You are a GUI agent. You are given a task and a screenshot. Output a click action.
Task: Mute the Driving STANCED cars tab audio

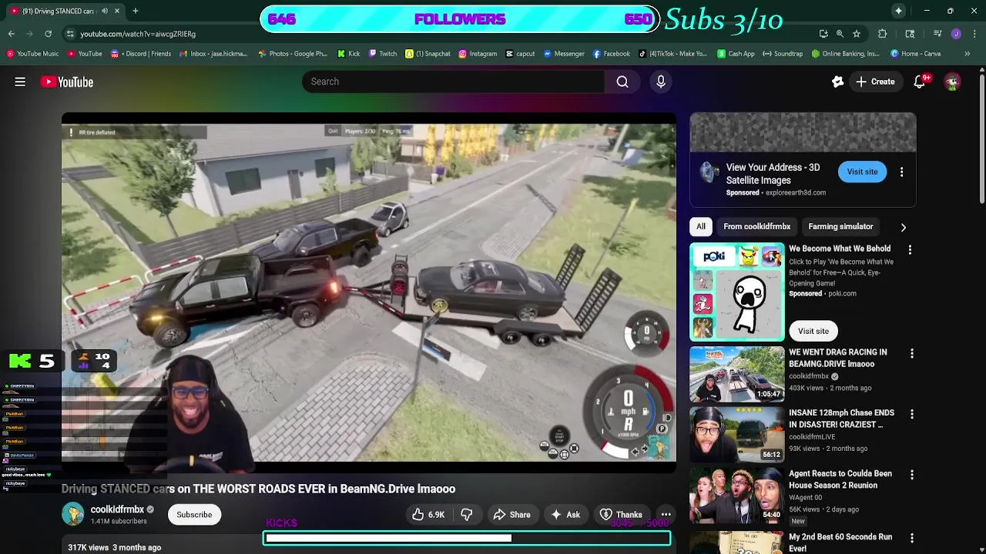click(105, 11)
